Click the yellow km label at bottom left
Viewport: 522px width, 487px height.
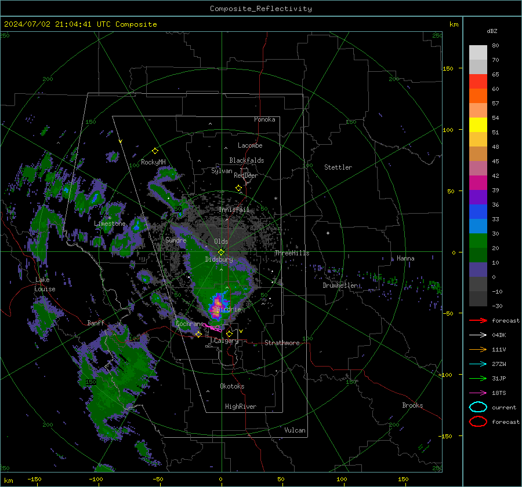(x=9, y=481)
